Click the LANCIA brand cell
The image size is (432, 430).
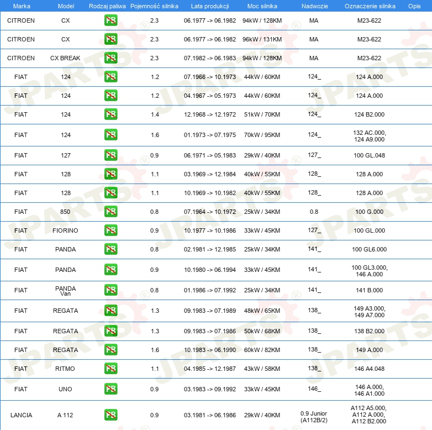click(21, 415)
